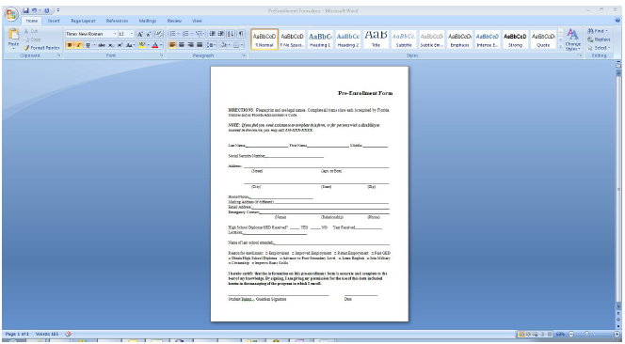Zoom in with the plus button

(617, 334)
